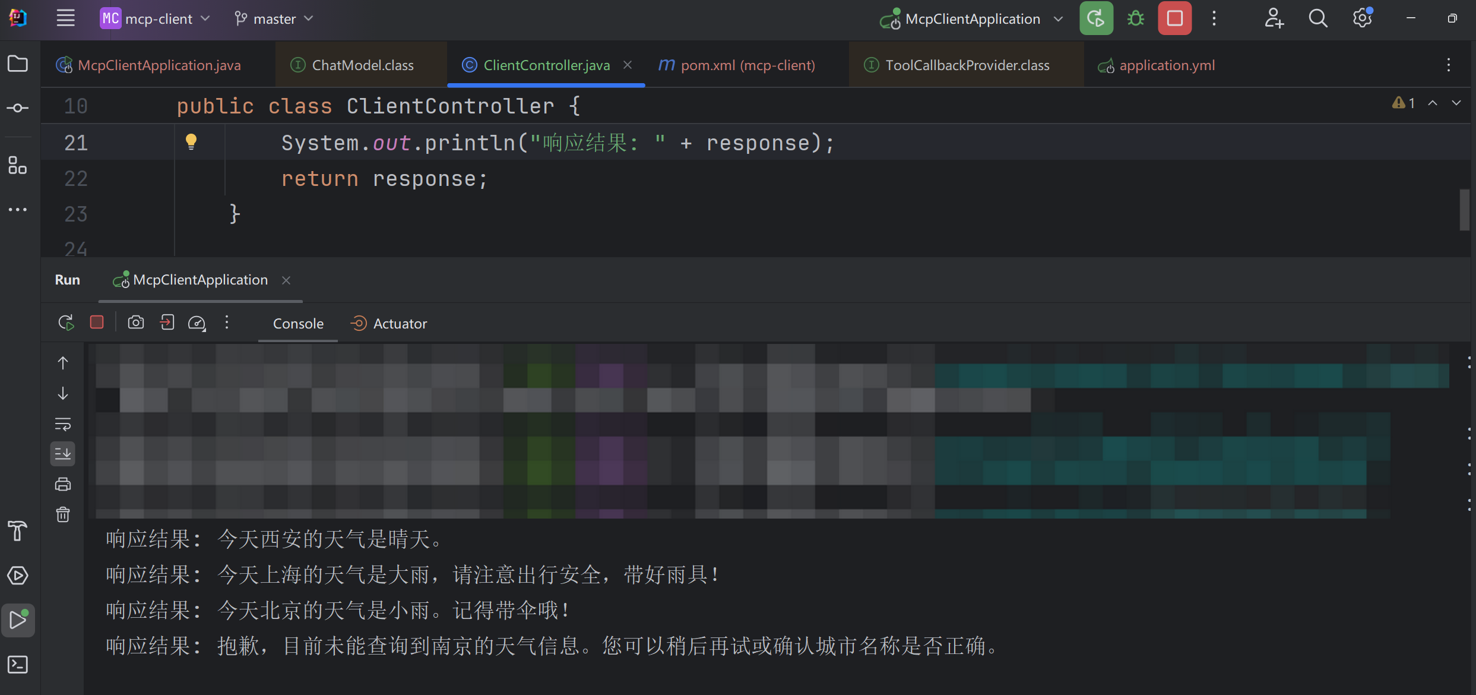Open the Services tool window

[17, 576]
